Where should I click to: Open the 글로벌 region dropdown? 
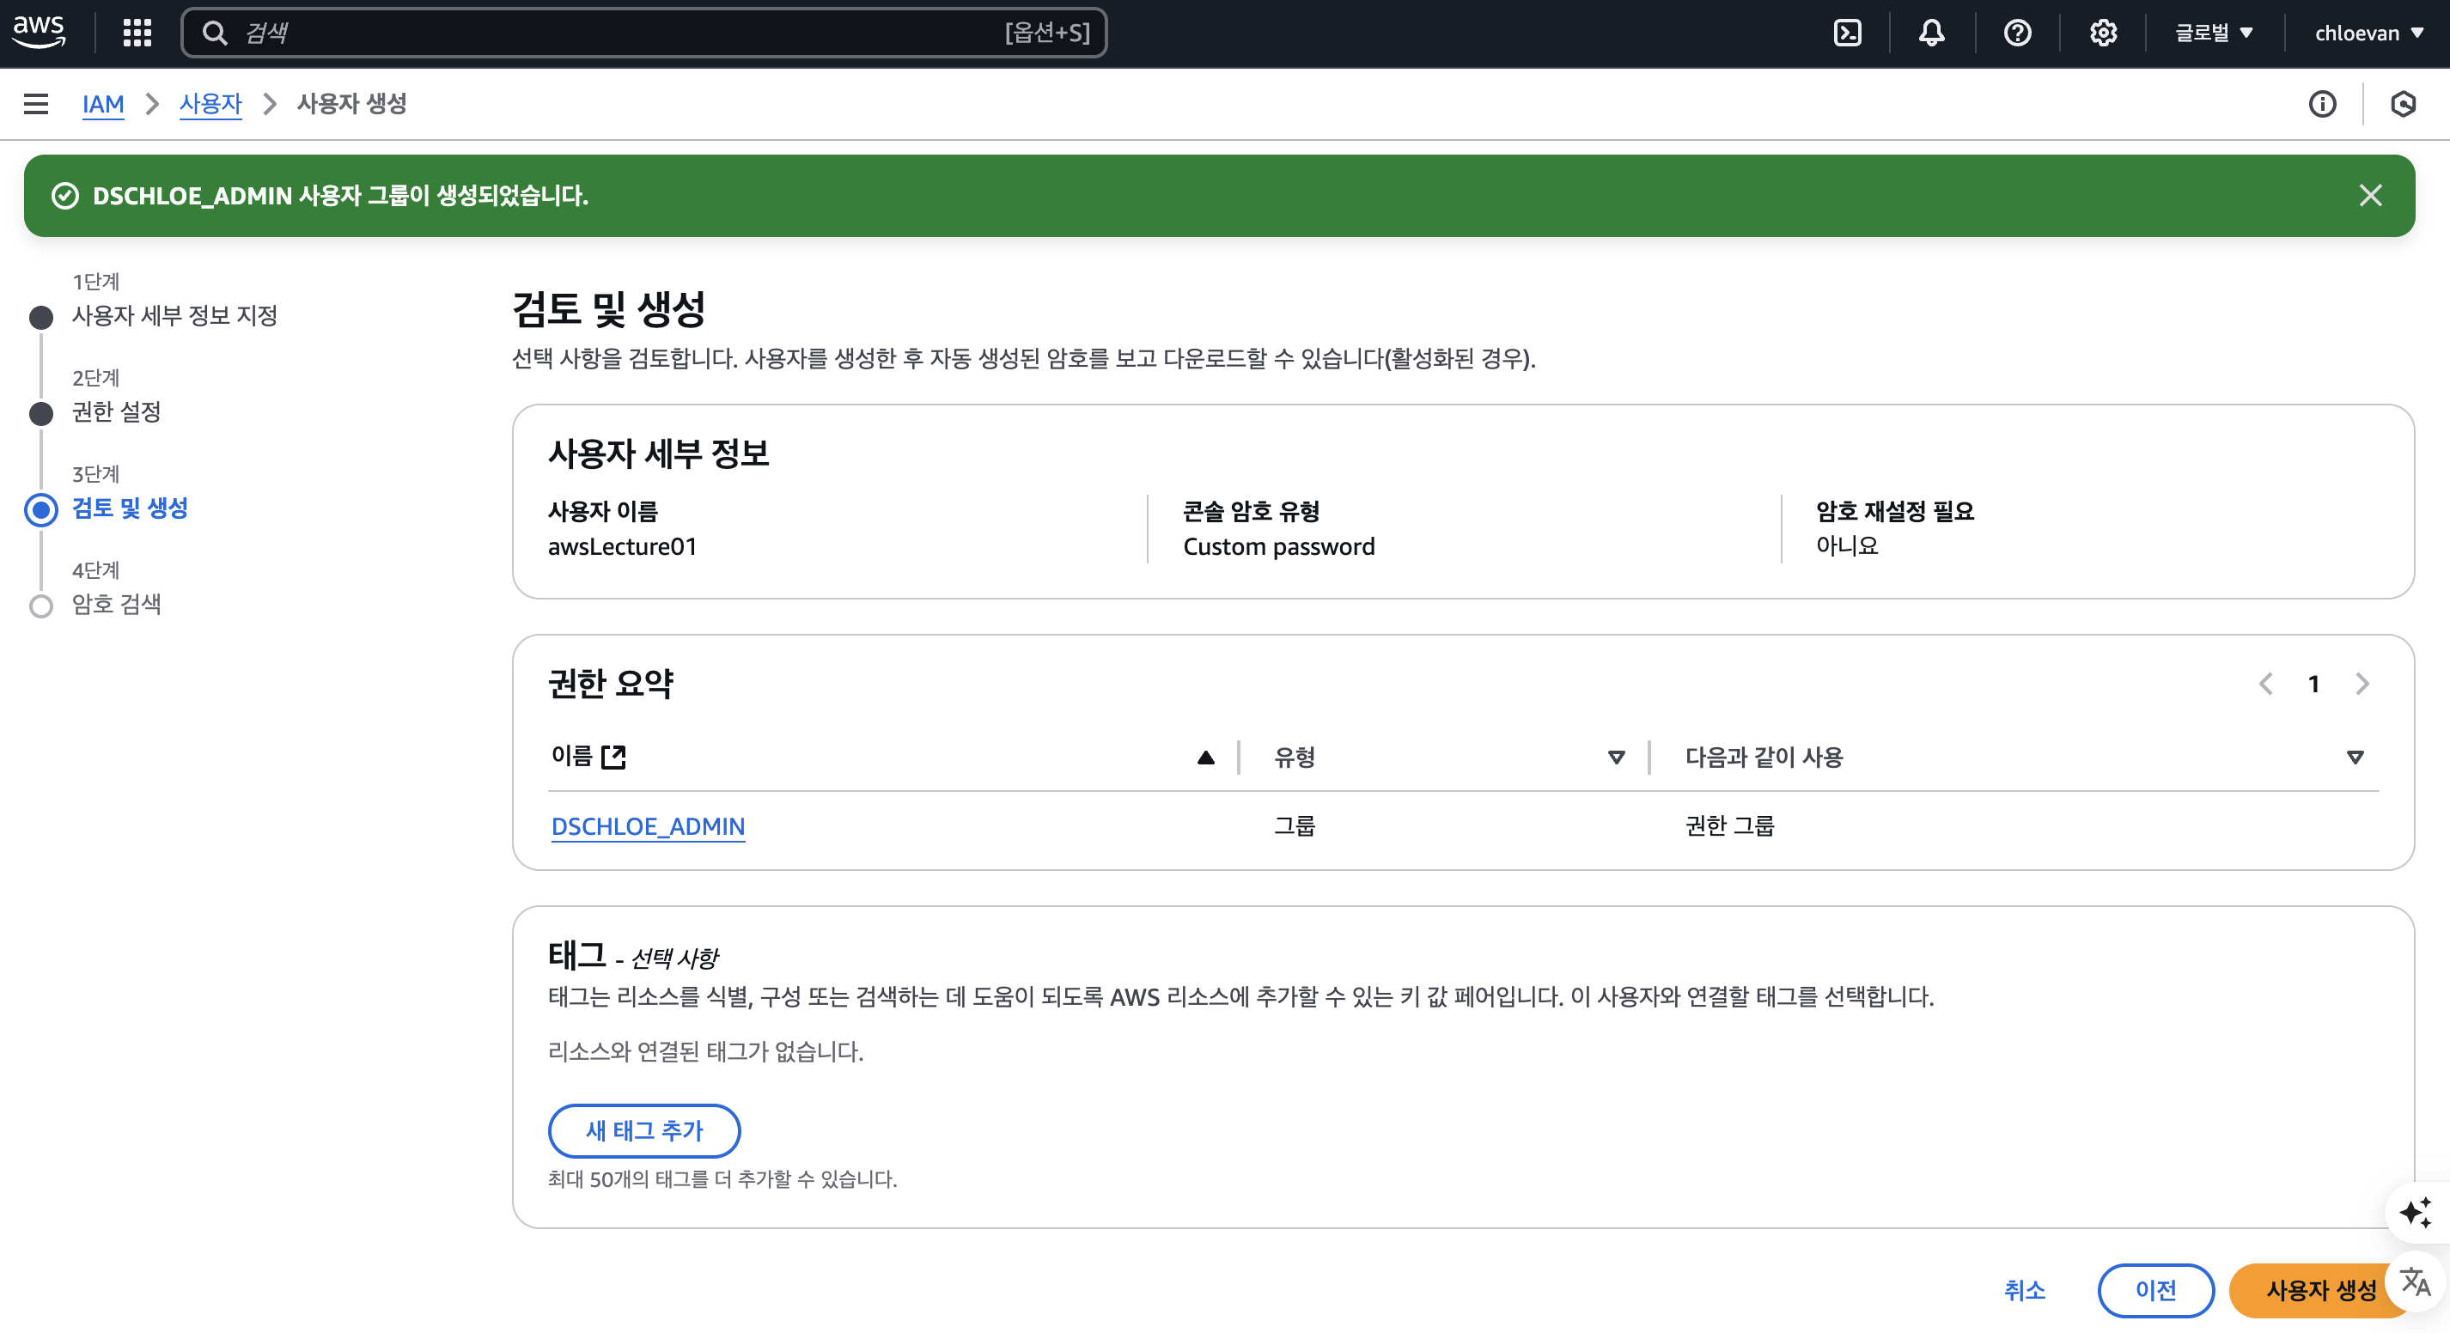(x=2214, y=33)
